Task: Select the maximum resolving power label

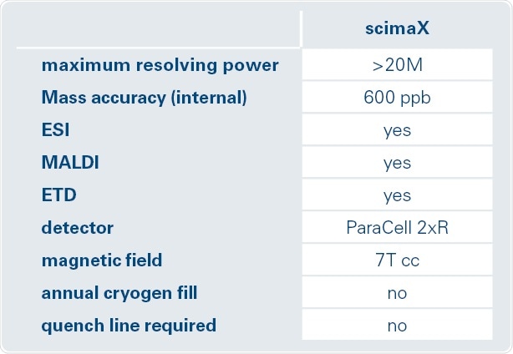Action: pos(160,65)
